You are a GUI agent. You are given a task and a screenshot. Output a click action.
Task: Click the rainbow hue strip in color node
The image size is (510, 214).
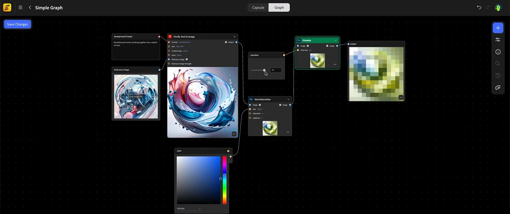tap(224, 180)
